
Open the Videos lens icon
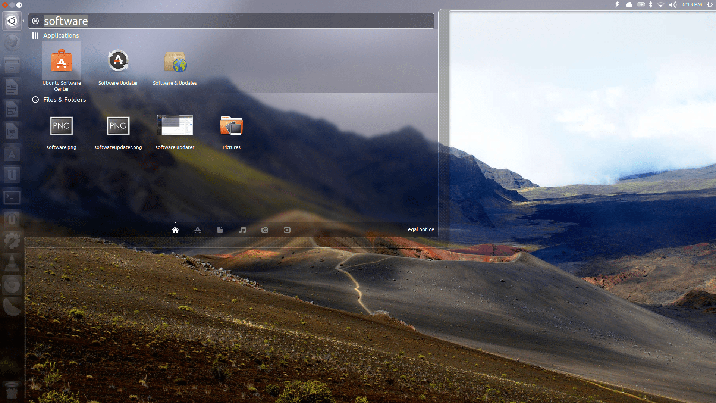(287, 230)
